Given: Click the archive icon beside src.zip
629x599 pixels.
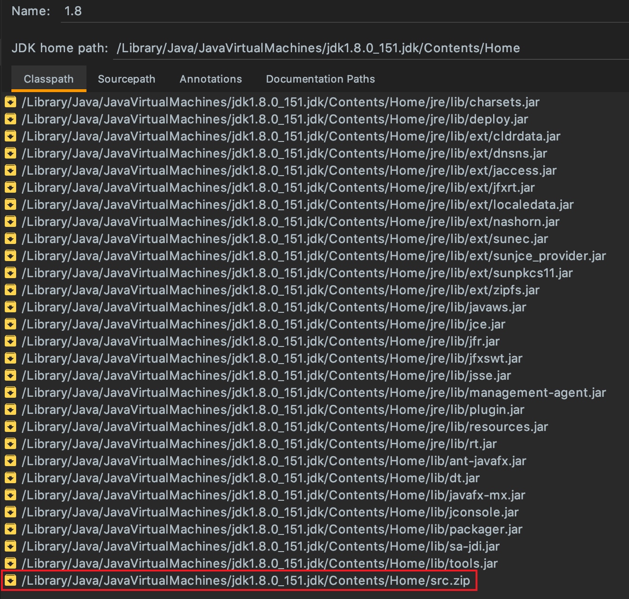Looking at the screenshot, I should (10, 580).
